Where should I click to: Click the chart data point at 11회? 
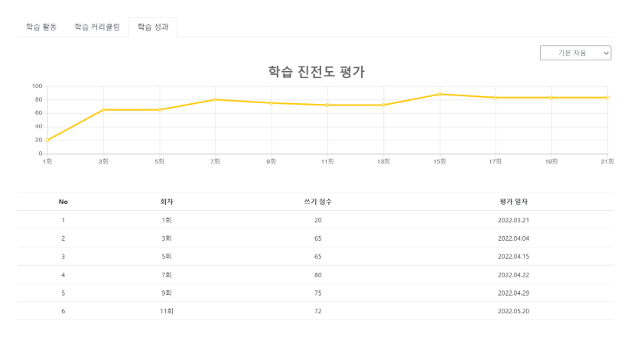click(x=327, y=105)
